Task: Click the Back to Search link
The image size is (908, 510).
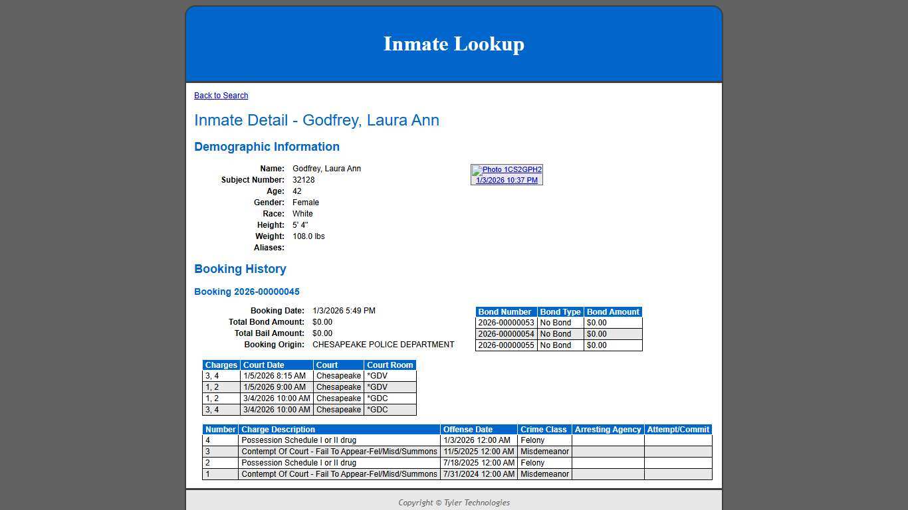Action: pos(221,95)
